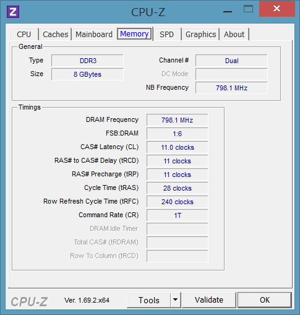
Task: Click the 240 clocks tRFC value
Action: (x=178, y=202)
